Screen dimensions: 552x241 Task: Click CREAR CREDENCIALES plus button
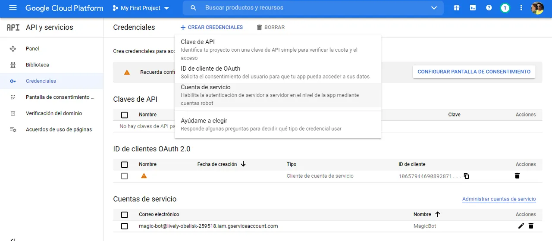pos(211,27)
